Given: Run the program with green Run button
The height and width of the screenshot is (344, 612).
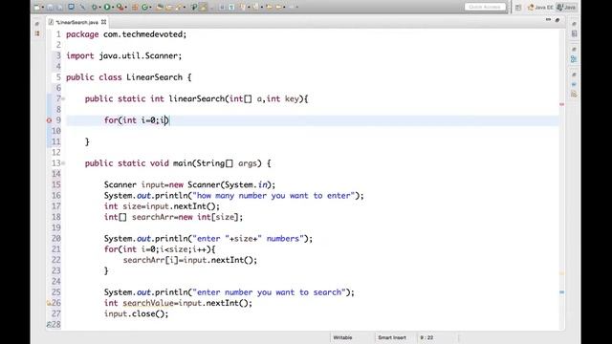Looking at the screenshot, I should coord(106,7).
